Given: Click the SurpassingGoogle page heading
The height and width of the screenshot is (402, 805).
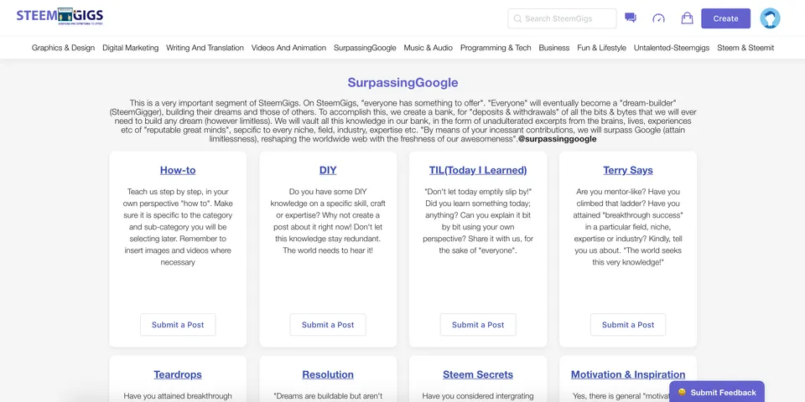Looking at the screenshot, I should tap(402, 83).
